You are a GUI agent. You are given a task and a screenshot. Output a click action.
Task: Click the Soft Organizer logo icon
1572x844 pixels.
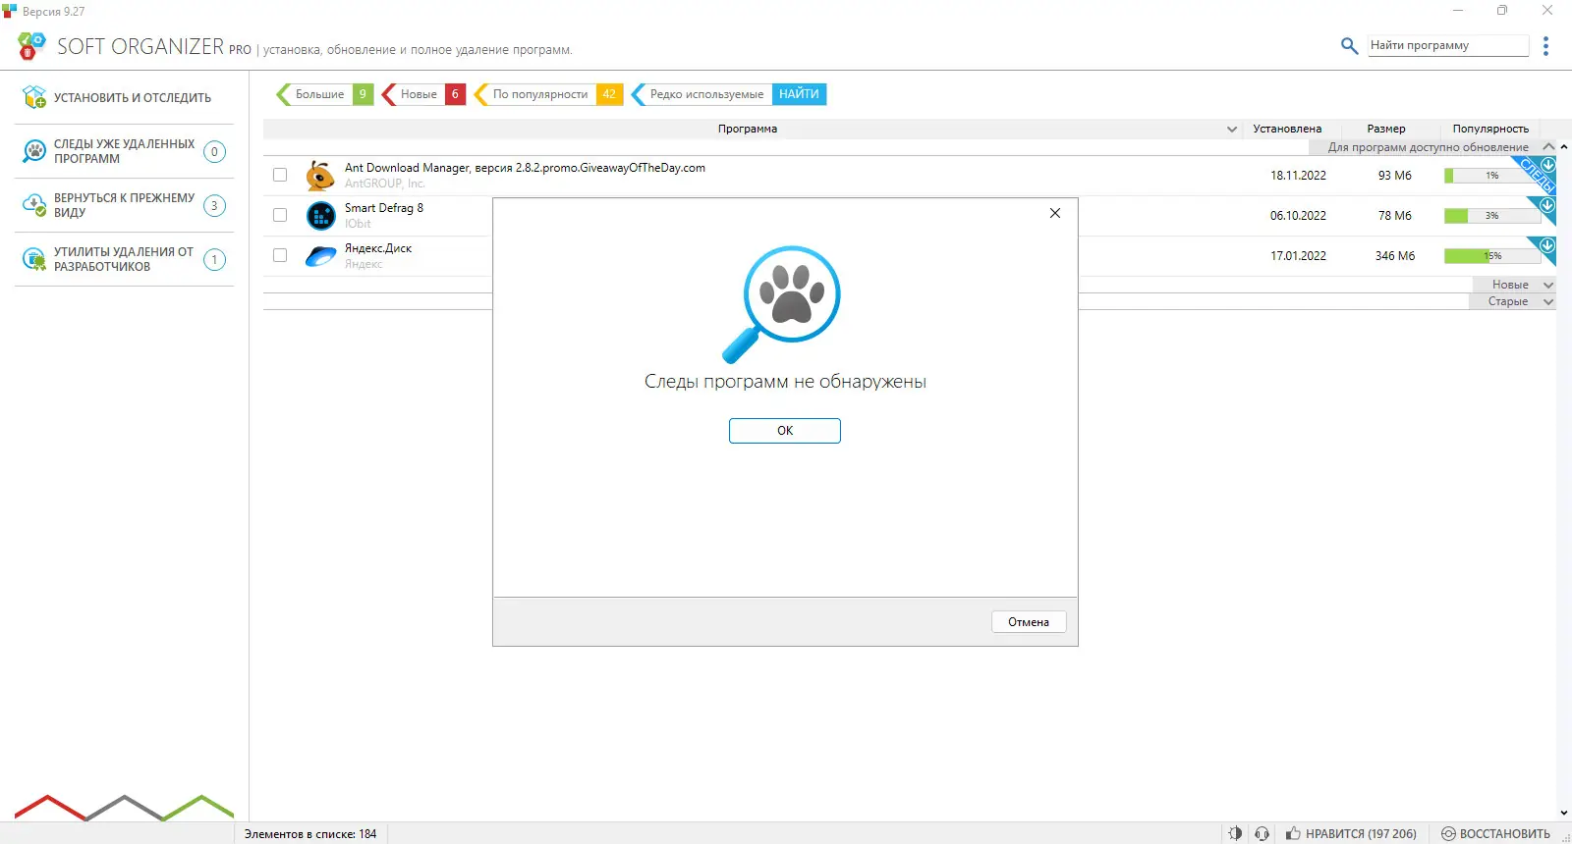pos(31,45)
